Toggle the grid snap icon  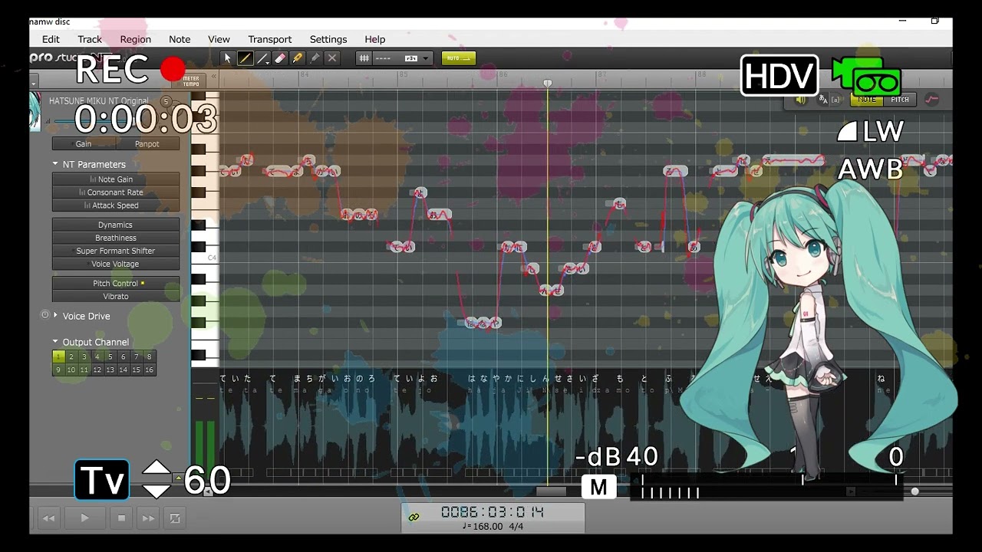pyautogui.click(x=364, y=58)
